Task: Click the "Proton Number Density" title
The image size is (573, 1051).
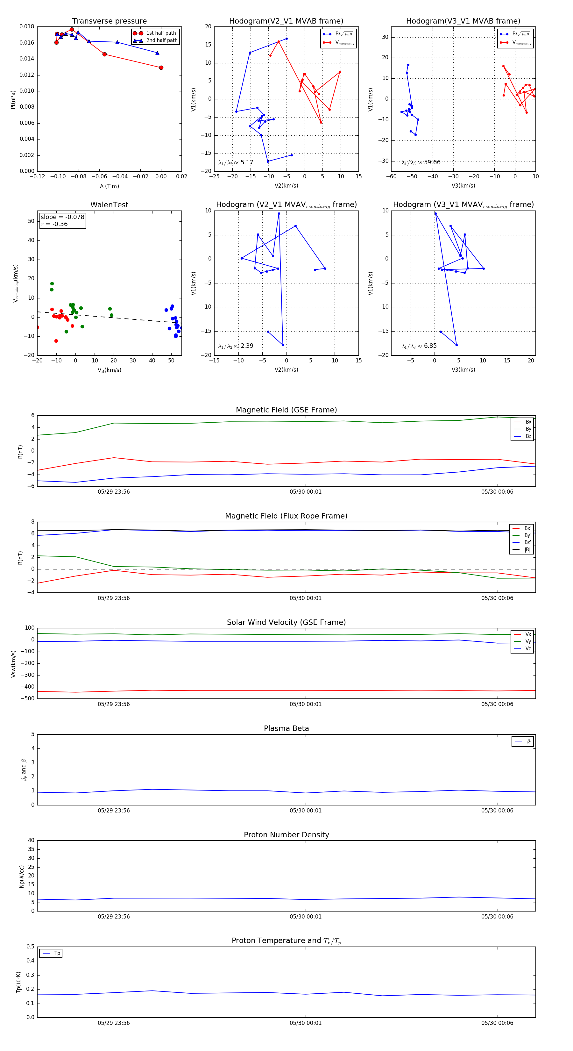Action: tap(286, 835)
